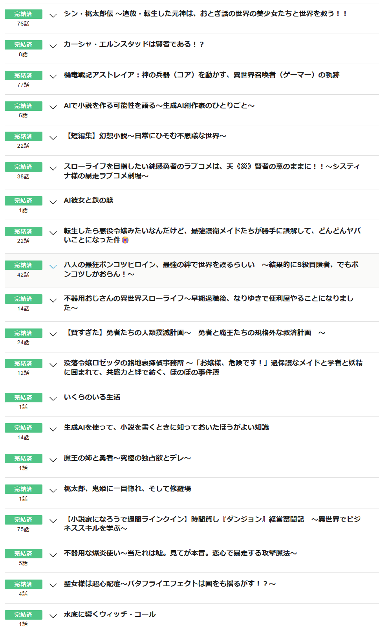
Task: Expand chevron next to 魔王の姉と勇者
Action: (53, 460)
